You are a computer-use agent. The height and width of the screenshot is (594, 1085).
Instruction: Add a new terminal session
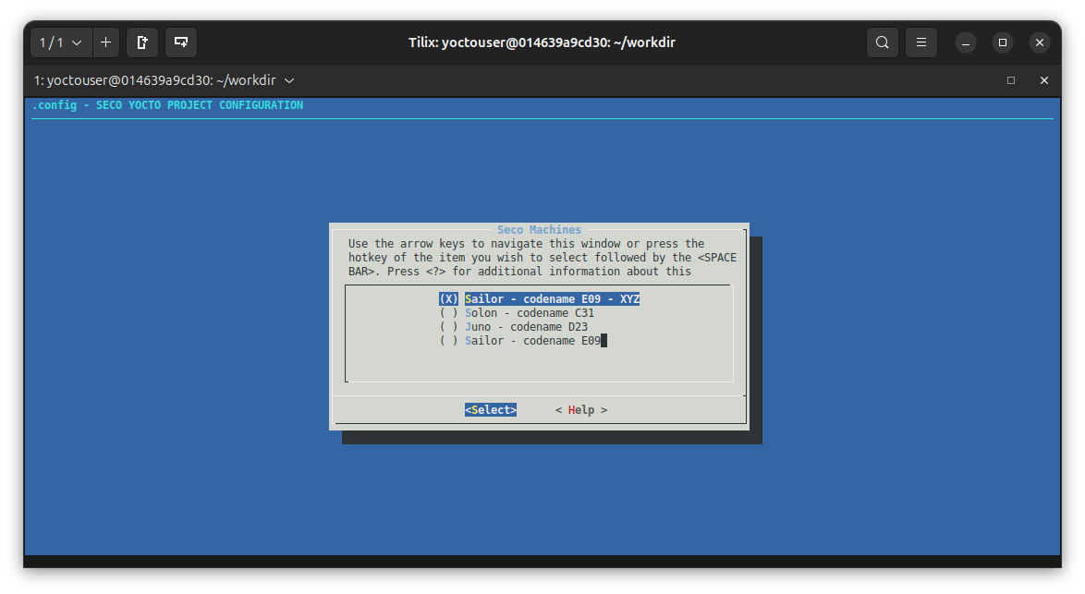105,42
